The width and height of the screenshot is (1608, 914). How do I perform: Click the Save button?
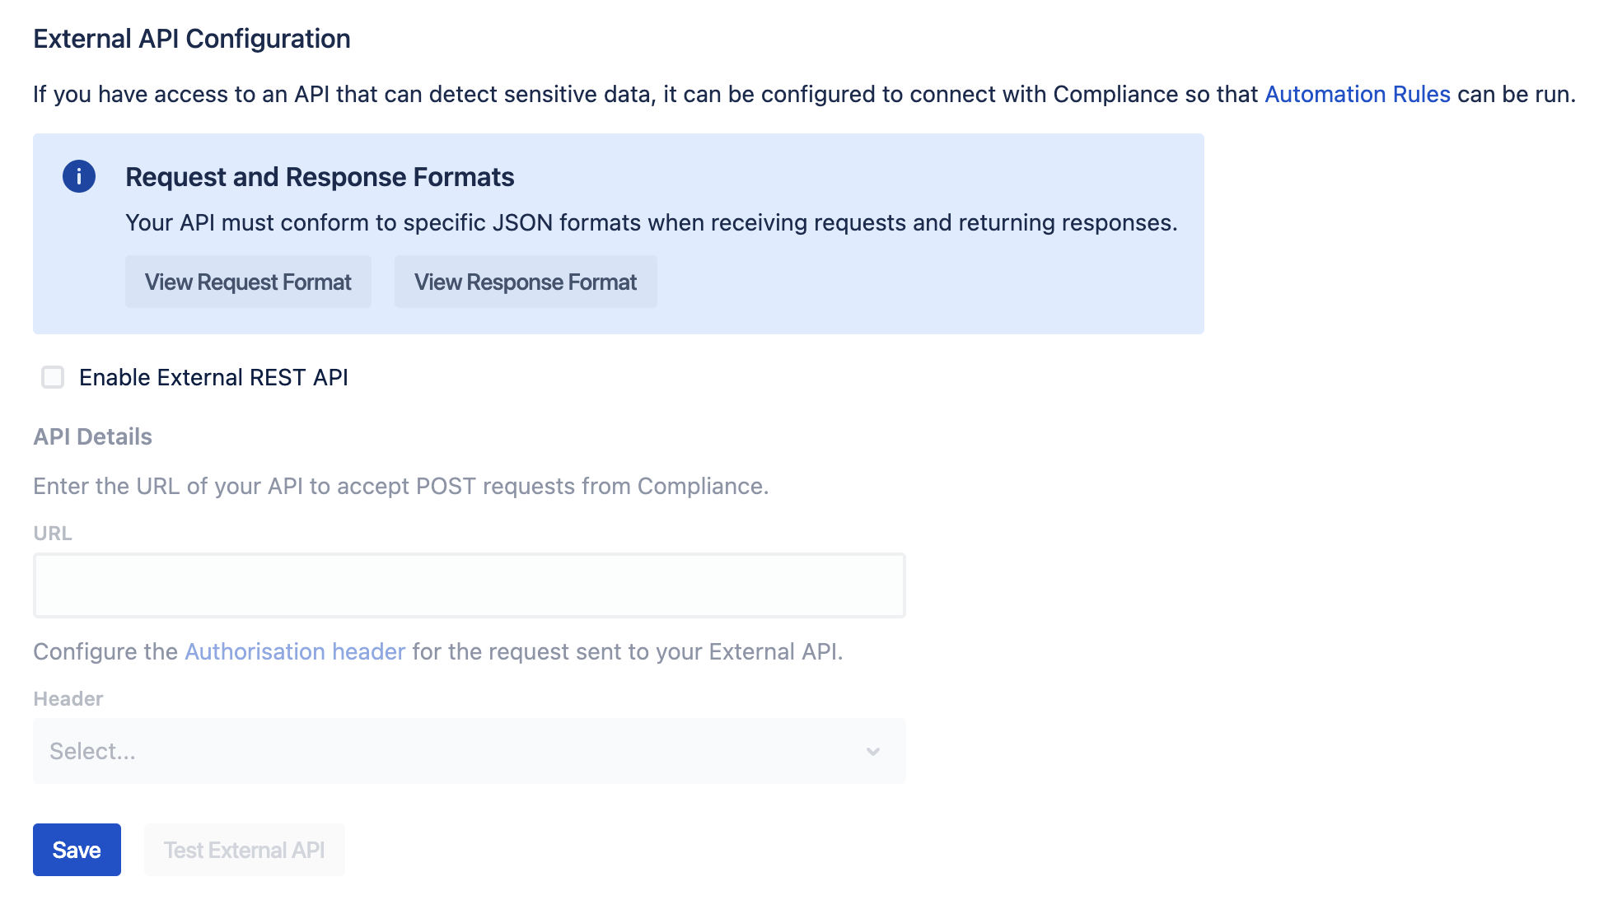point(77,850)
